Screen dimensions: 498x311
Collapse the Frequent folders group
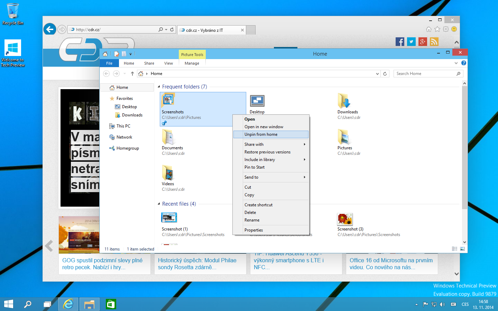[x=159, y=87]
